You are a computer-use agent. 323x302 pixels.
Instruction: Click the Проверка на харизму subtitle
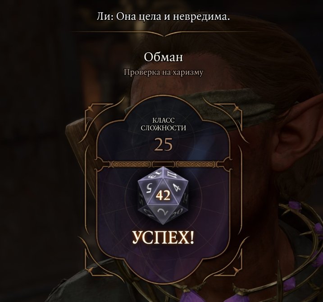pyautogui.click(x=163, y=73)
